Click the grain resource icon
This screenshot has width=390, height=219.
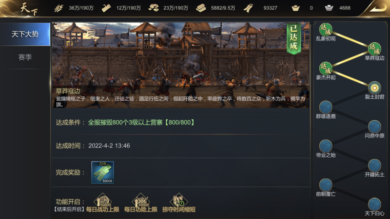pyautogui.click(x=58, y=8)
